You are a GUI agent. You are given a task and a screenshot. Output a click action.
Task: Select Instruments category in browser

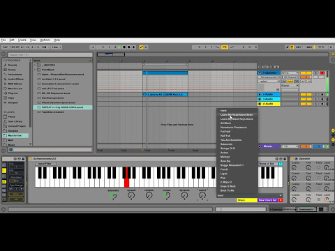[15, 75]
